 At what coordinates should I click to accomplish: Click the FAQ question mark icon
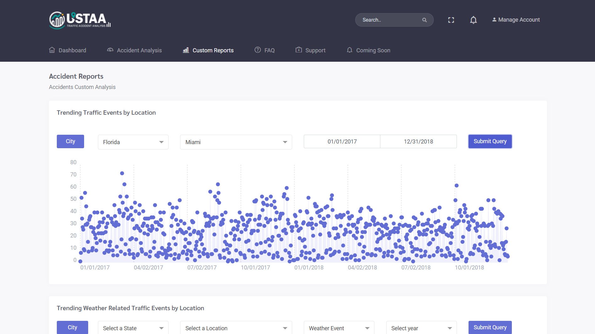[x=258, y=50]
